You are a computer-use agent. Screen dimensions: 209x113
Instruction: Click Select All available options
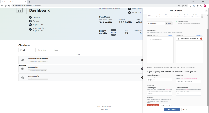pos(170,35)
